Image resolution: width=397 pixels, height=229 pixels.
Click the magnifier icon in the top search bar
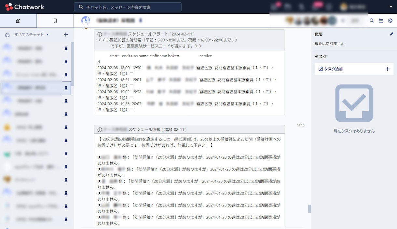pos(81,7)
